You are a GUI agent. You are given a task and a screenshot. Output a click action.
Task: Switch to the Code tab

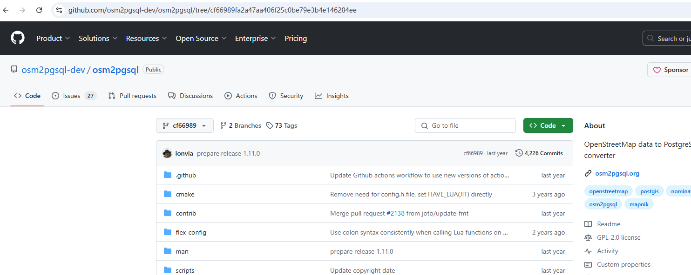(27, 96)
